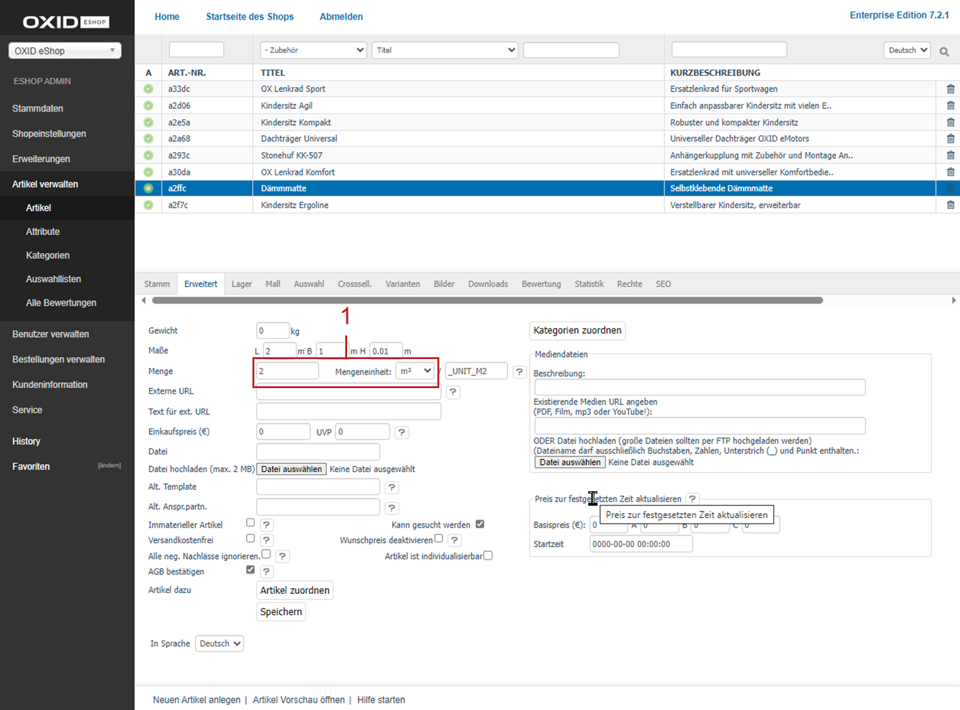Open help icon next to Mengeneinheit field
Image resolution: width=960 pixels, height=710 pixels.
pos(519,372)
